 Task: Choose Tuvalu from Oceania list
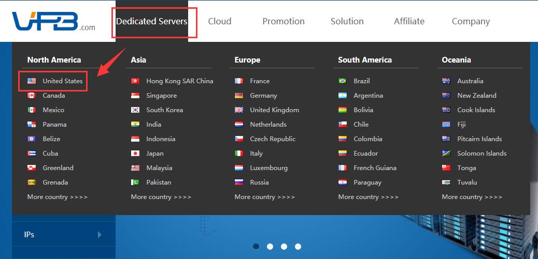tap(467, 182)
